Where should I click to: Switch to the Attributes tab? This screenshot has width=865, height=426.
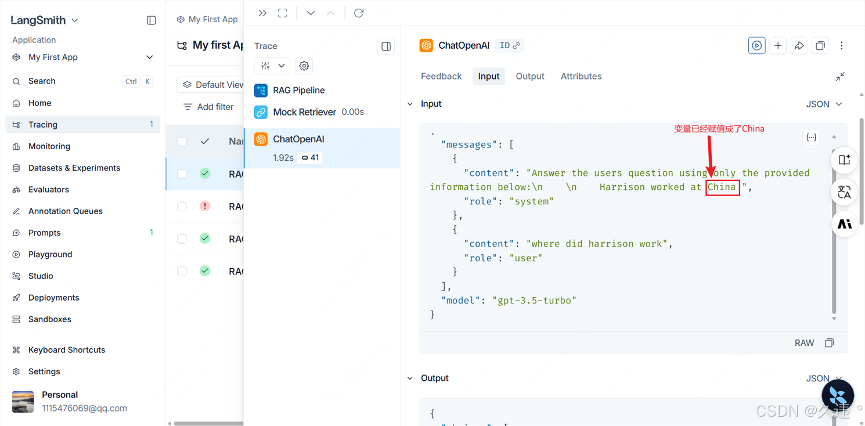[x=581, y=76]
